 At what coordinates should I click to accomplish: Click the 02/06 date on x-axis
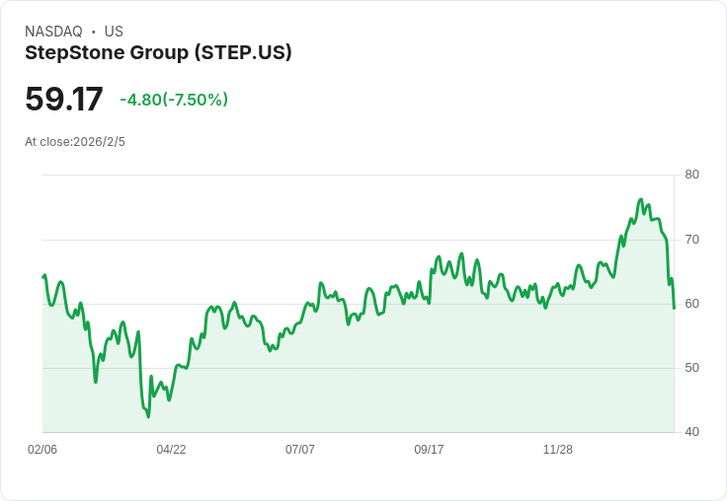[x=42, y=450]
